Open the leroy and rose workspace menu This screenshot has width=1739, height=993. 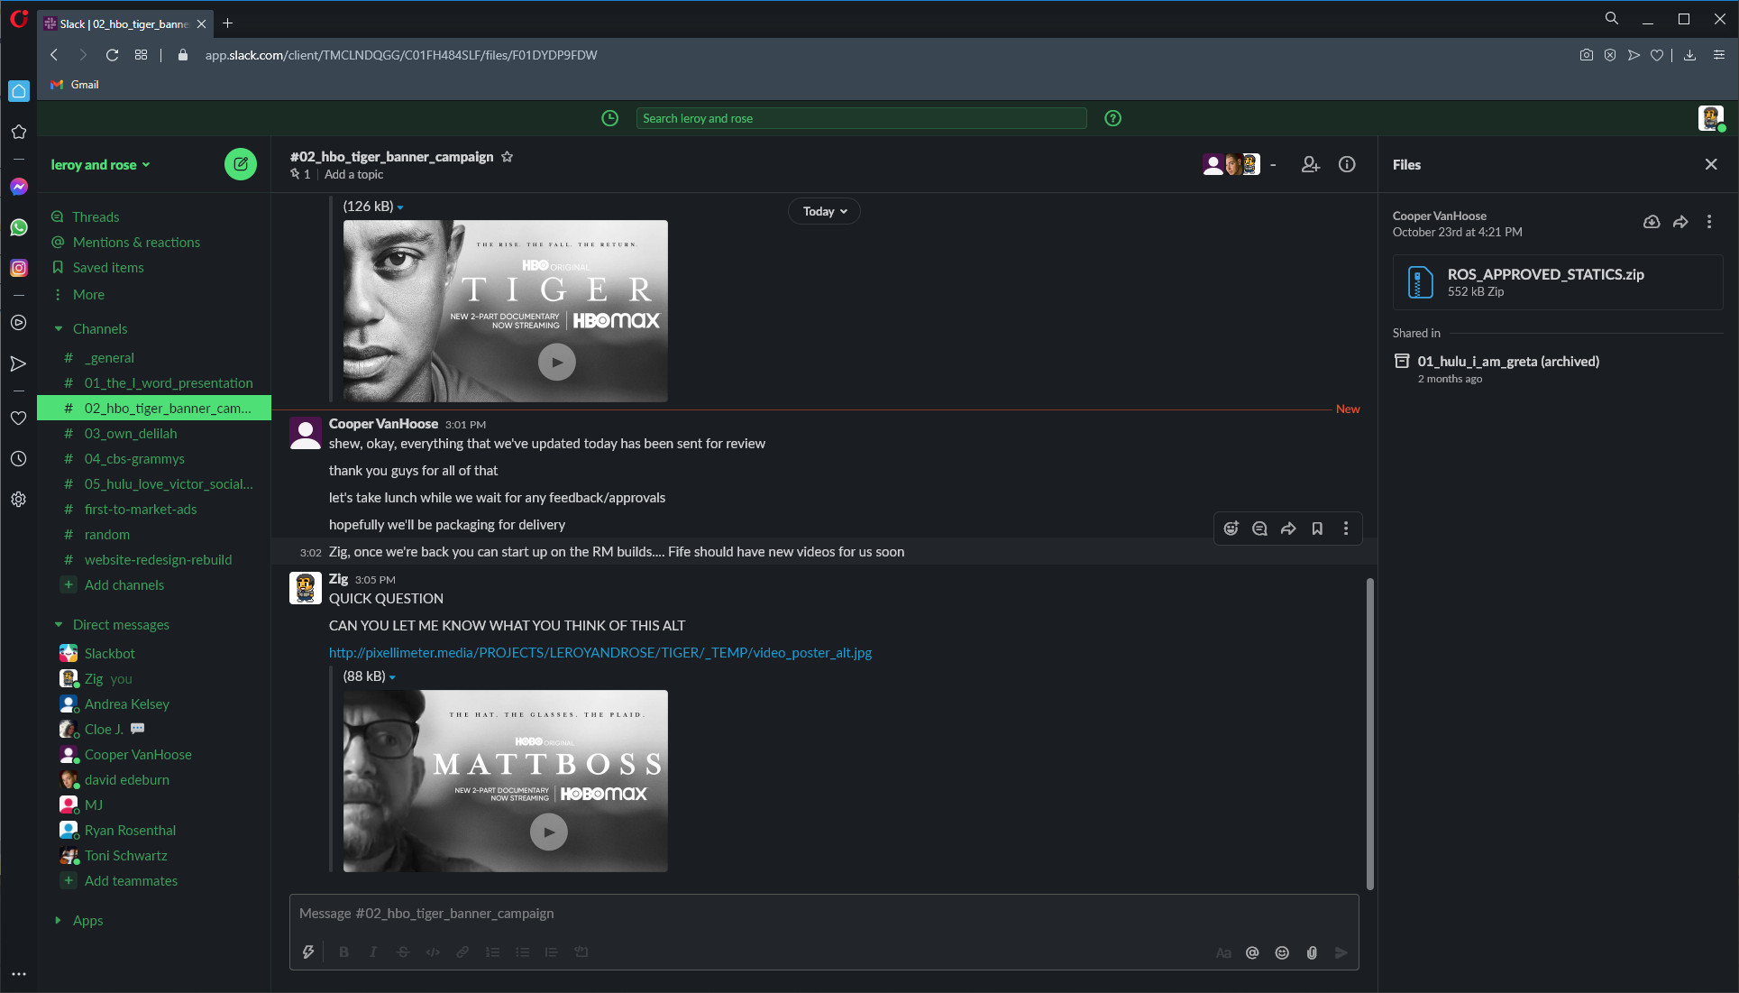coord(100,165)
